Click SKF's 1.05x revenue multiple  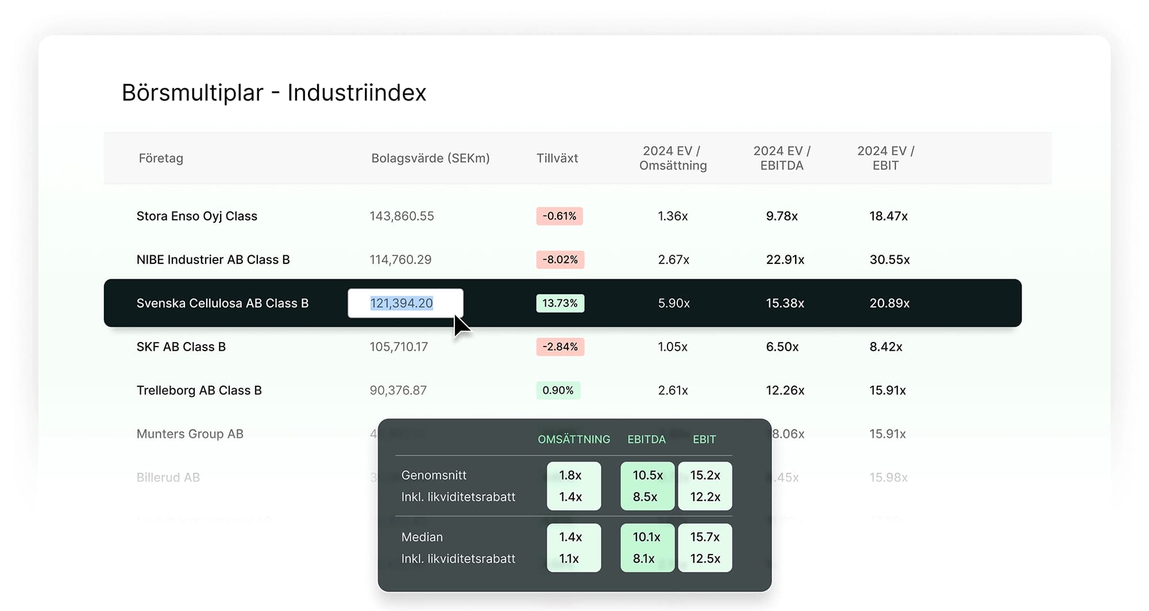pyautogui.click(x=673, y=347)
